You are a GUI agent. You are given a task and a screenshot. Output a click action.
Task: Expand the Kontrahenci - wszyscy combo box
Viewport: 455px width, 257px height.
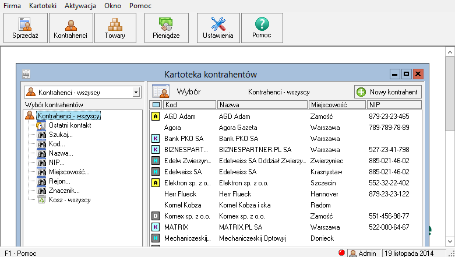(x=136, y=92)
